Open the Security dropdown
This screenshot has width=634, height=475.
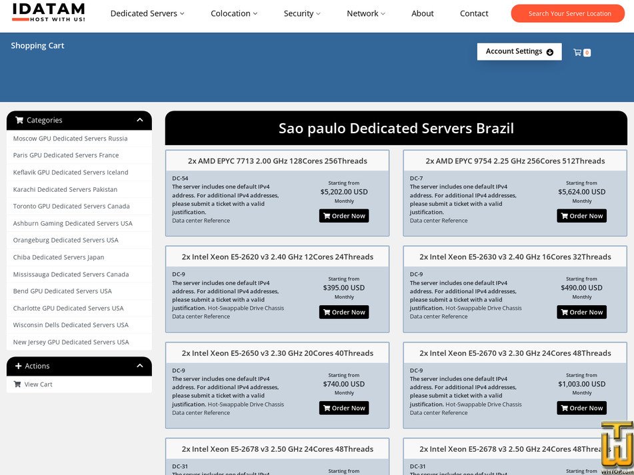[x=302, y=13]
